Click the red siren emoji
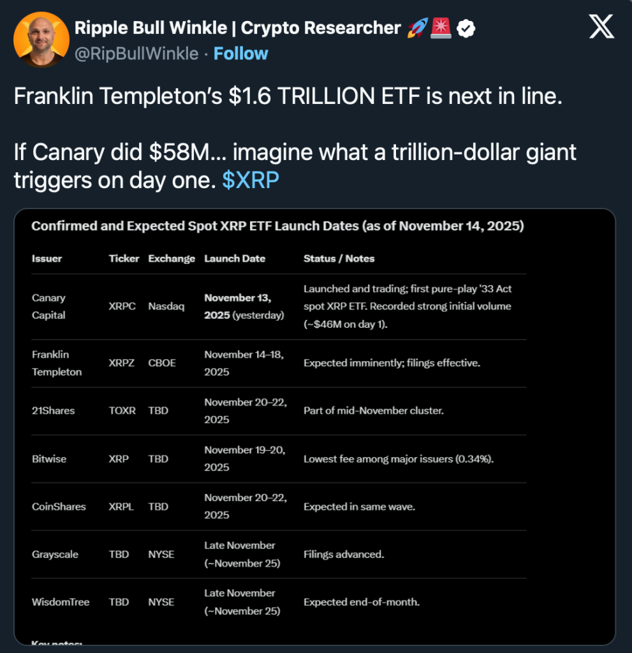 (x=441, y=28)
